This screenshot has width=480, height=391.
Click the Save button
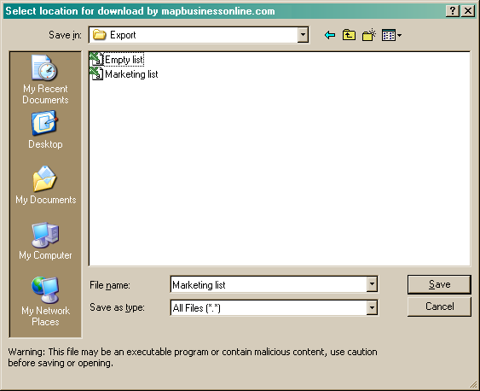click(439, 284)
